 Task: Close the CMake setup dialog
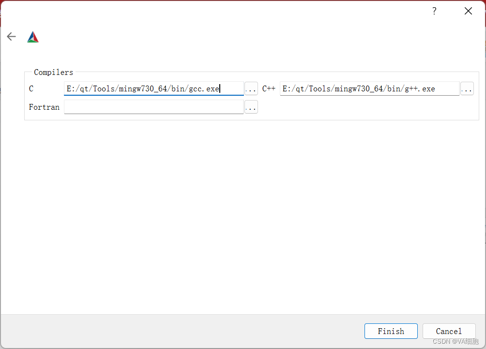tap(468, 11)
